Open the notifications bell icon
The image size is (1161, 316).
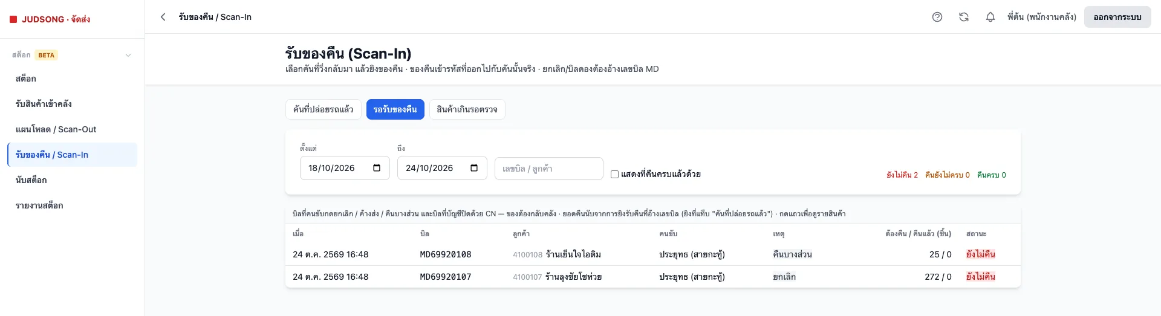pyautogui.click(x=990, y=17)
